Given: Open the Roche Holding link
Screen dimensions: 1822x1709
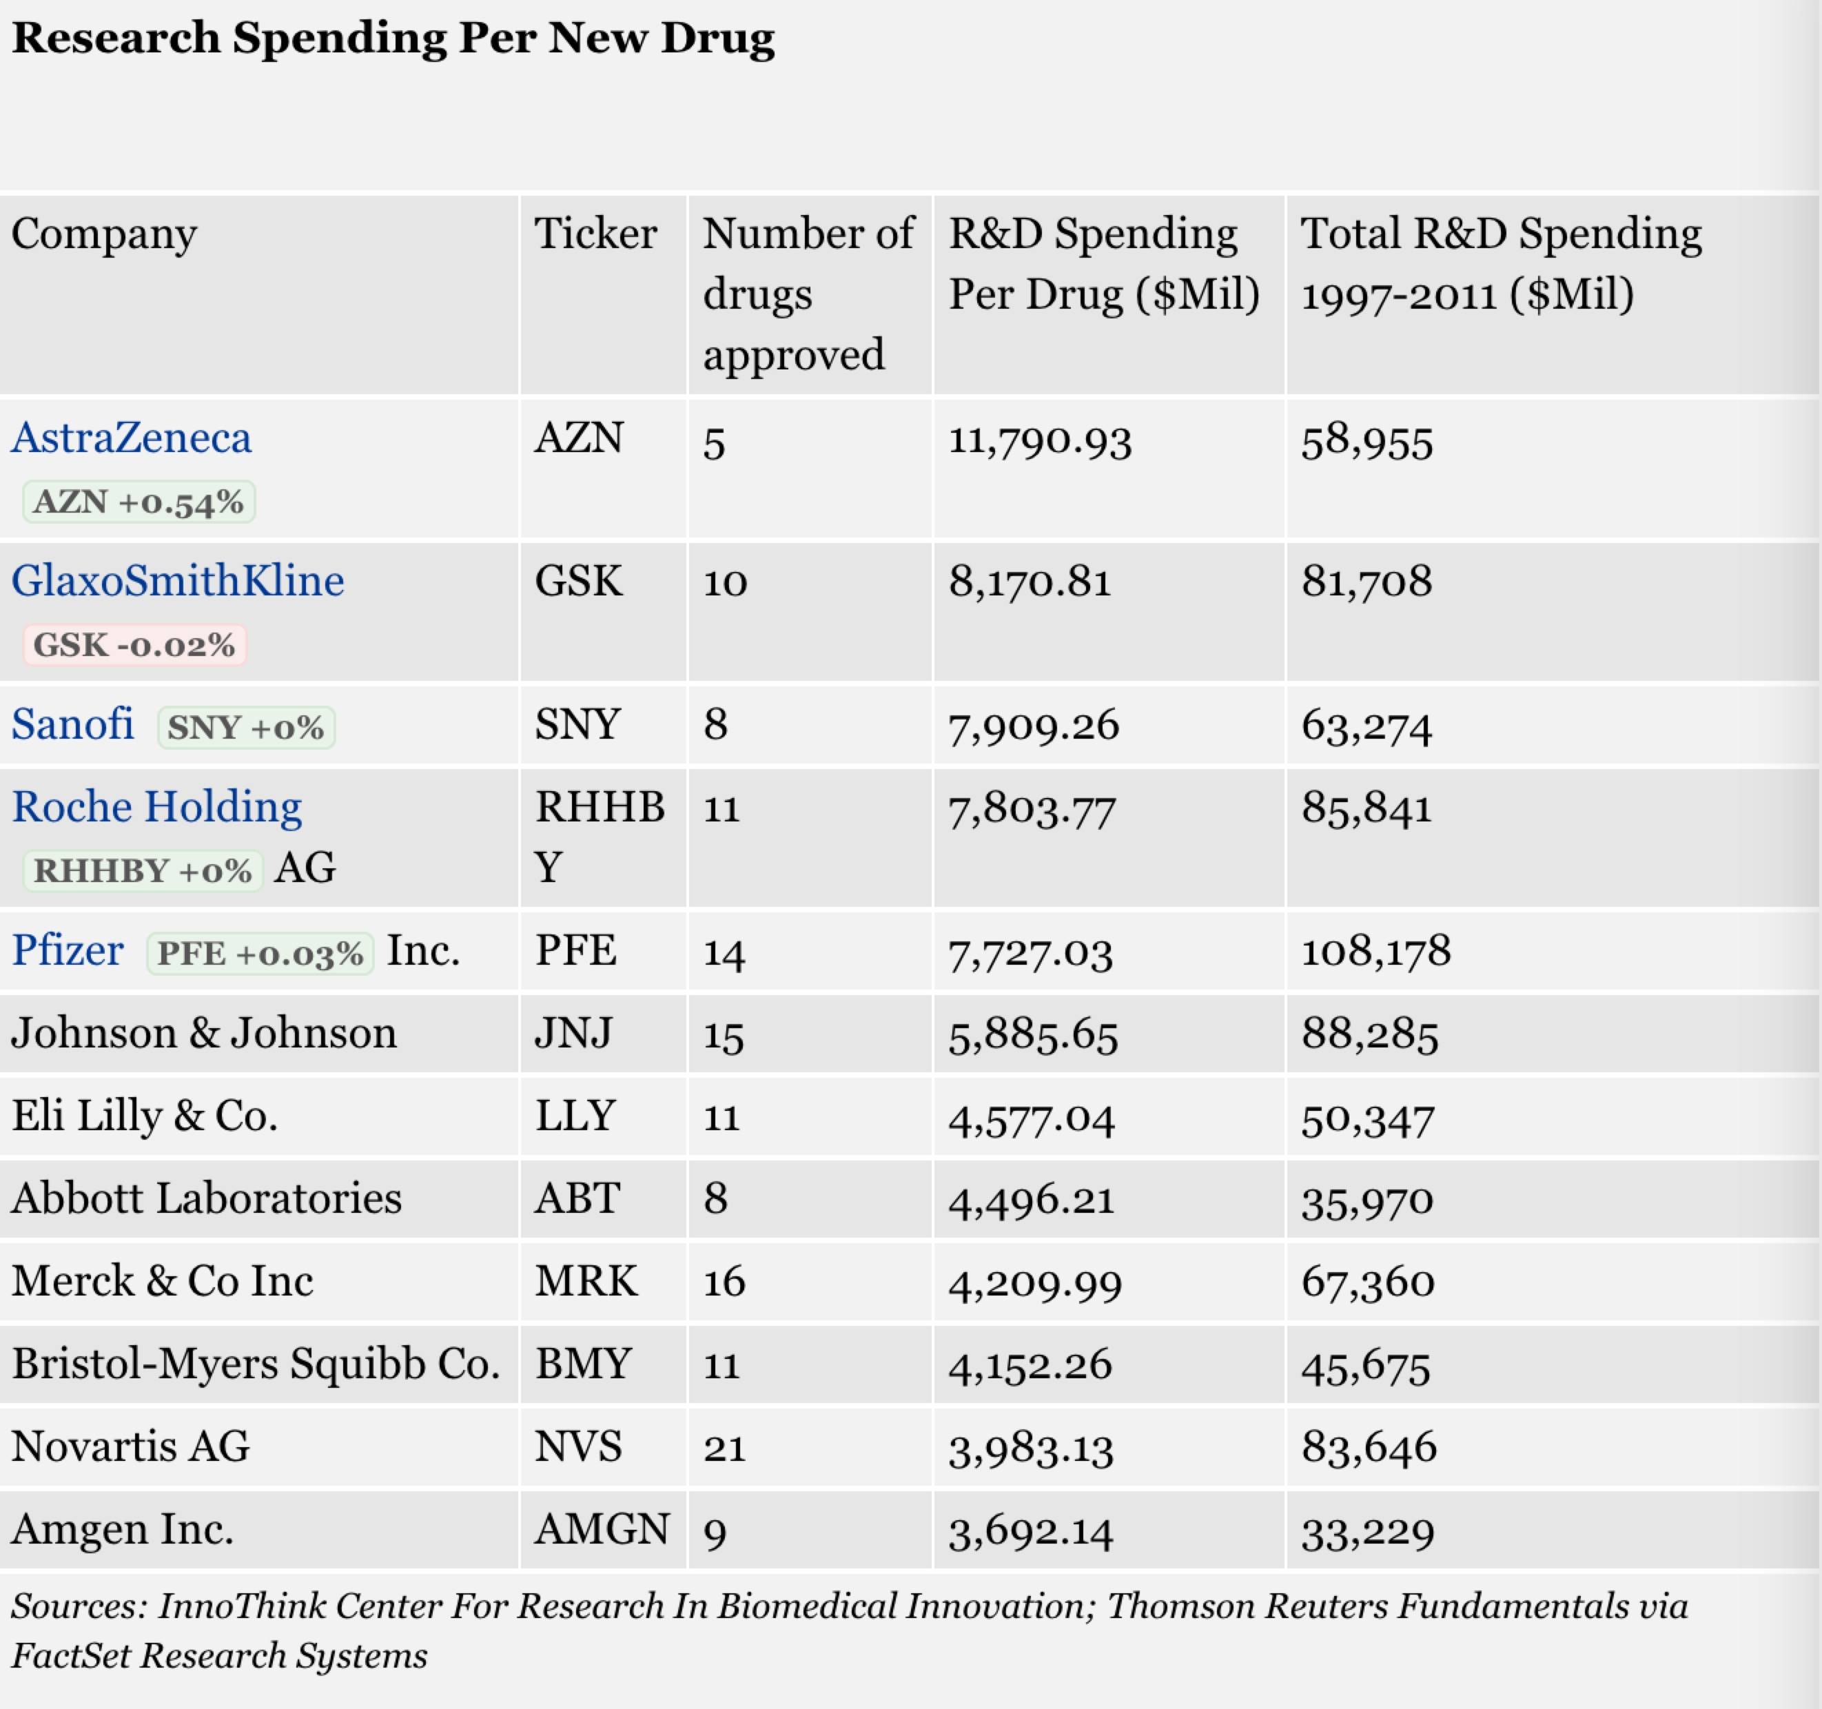Looking at the screenshot, I should pyautogui.click(x=156, y=808).
